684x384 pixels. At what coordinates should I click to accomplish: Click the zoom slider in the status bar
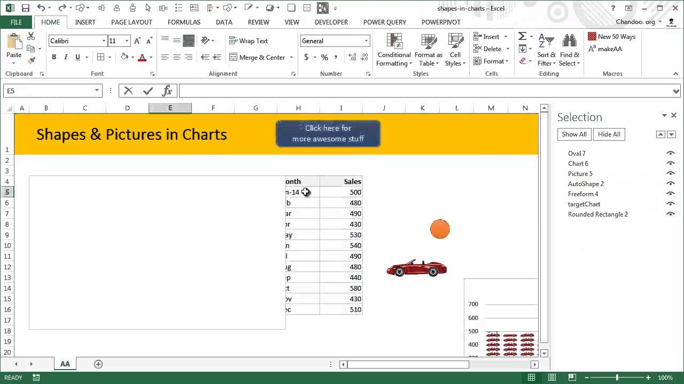tap(616, 378)
